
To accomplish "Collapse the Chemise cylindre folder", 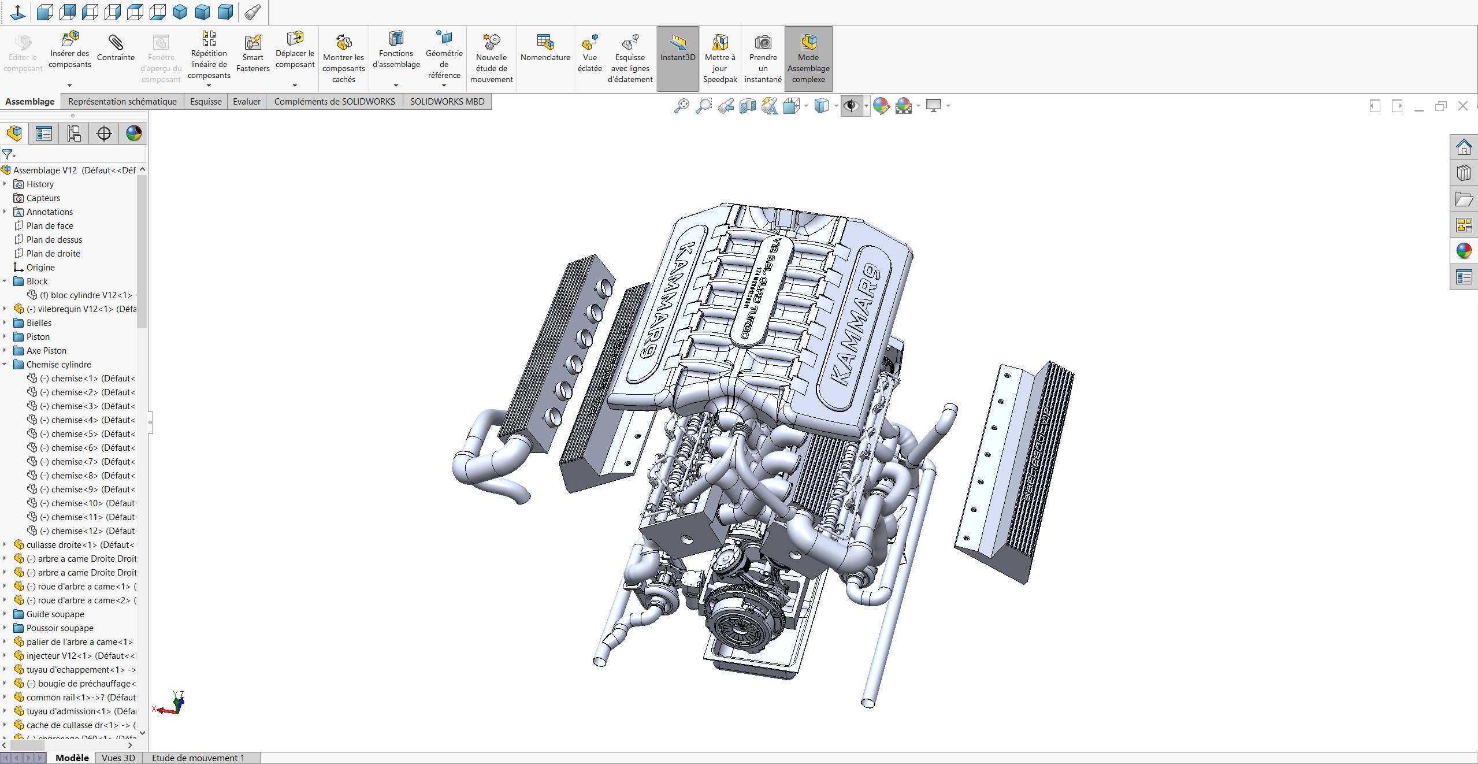I will (x=5, y=364).
